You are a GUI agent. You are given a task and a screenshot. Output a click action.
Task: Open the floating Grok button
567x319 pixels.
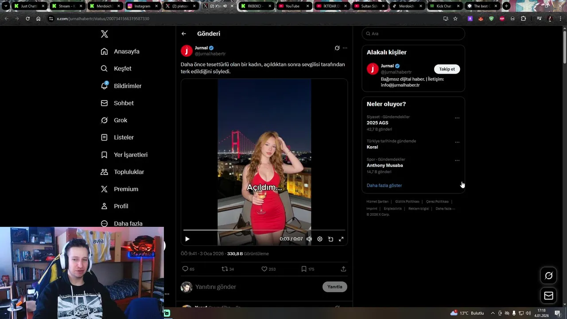click(548, 276)
